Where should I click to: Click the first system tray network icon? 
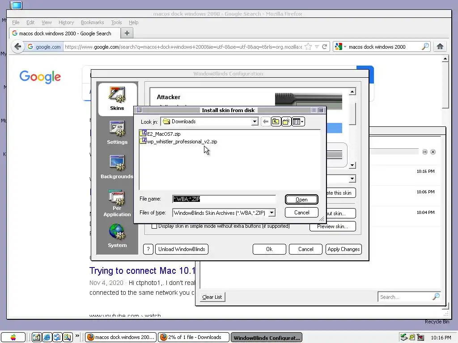tap(404, 338)
